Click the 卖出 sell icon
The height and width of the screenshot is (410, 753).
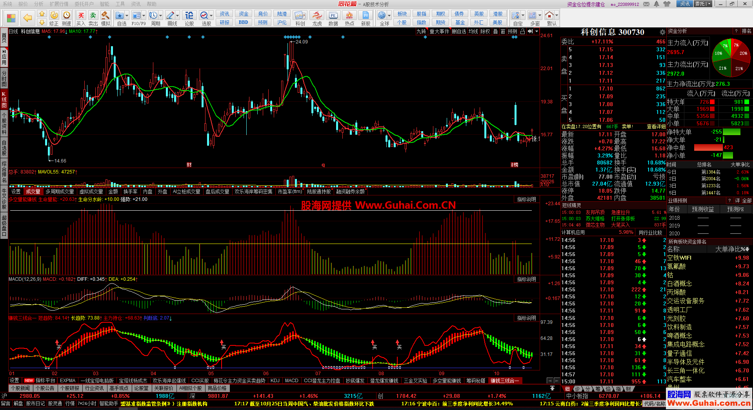[93, 15]
